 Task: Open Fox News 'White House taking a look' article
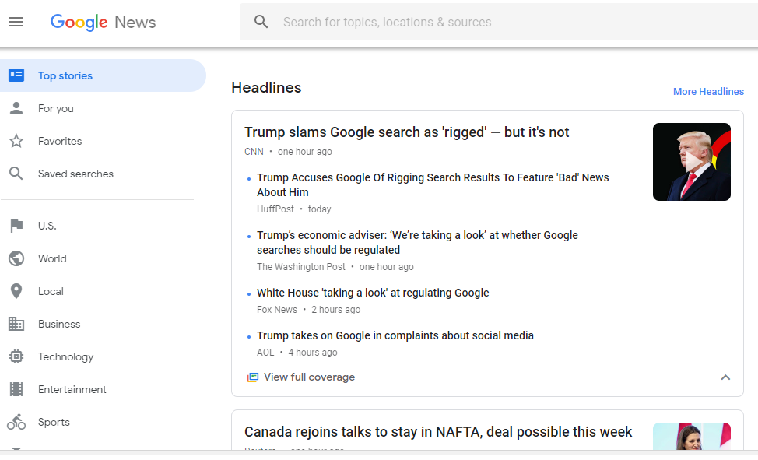click(373, 293)
